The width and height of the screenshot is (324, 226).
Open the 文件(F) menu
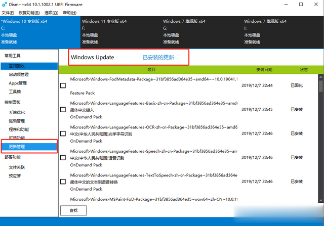click(8, 13)
